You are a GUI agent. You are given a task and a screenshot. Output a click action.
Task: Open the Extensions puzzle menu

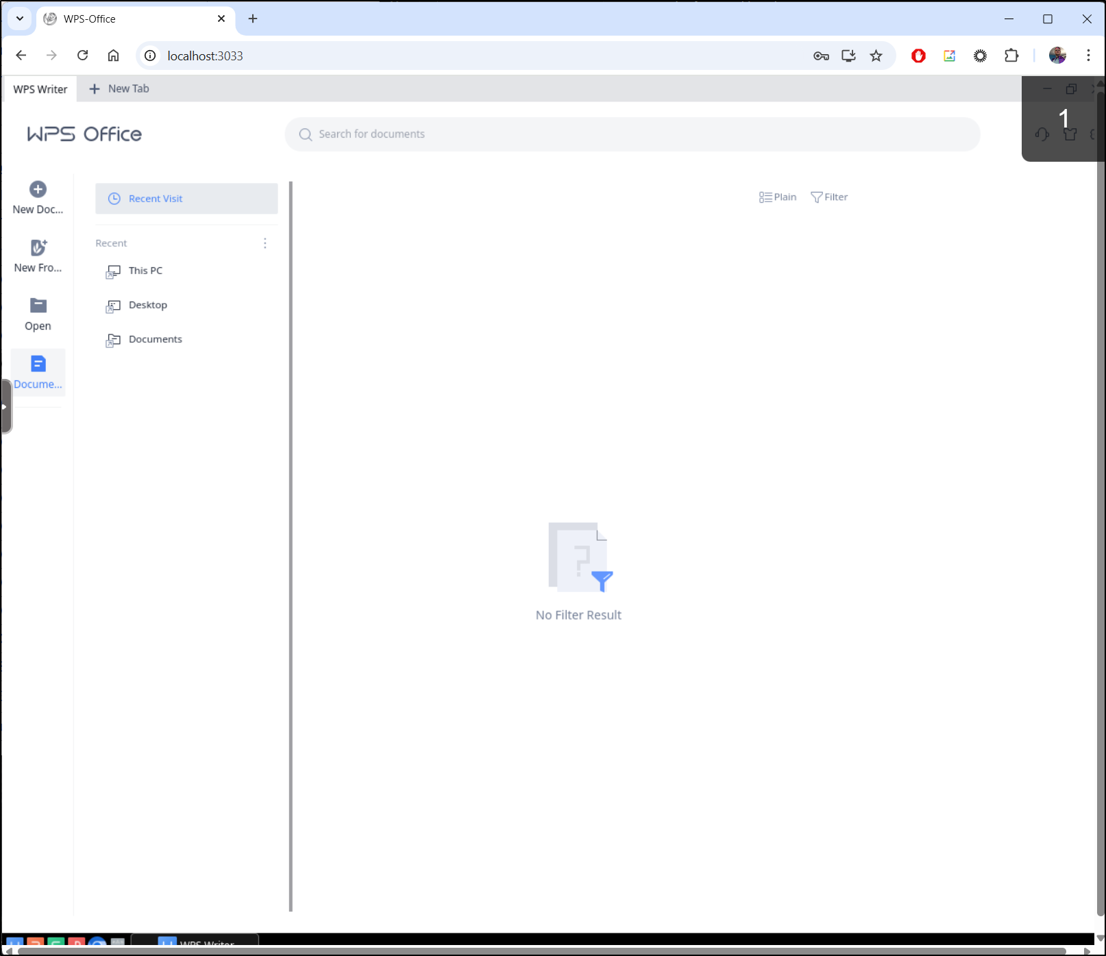[x=1011, y=56]
